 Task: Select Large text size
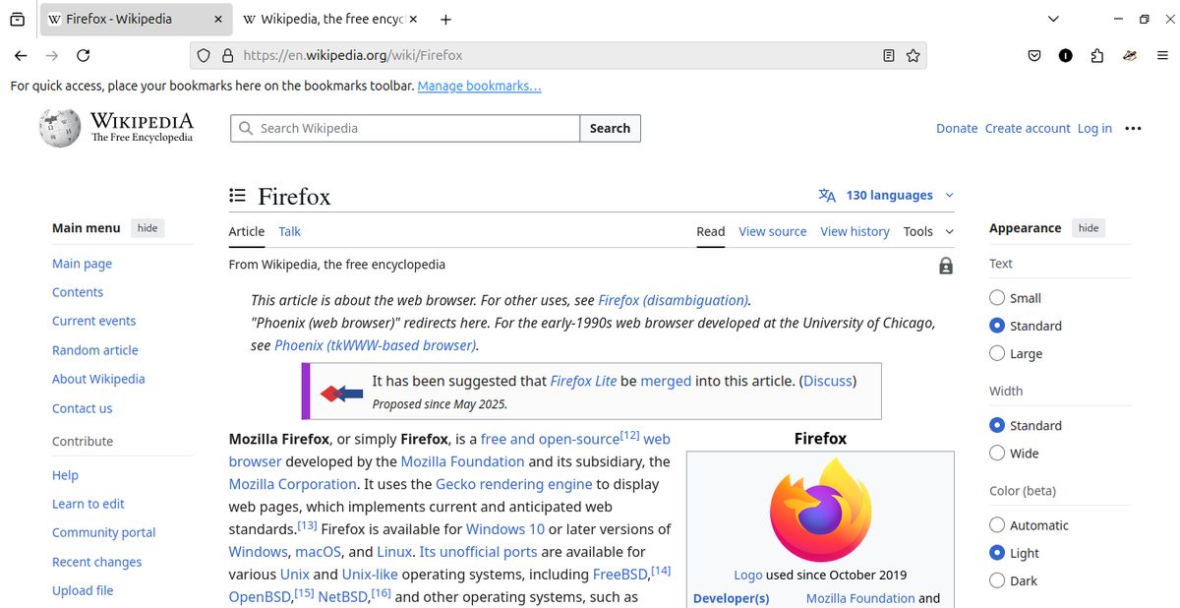pyautogui.click(x=997, y=353)
